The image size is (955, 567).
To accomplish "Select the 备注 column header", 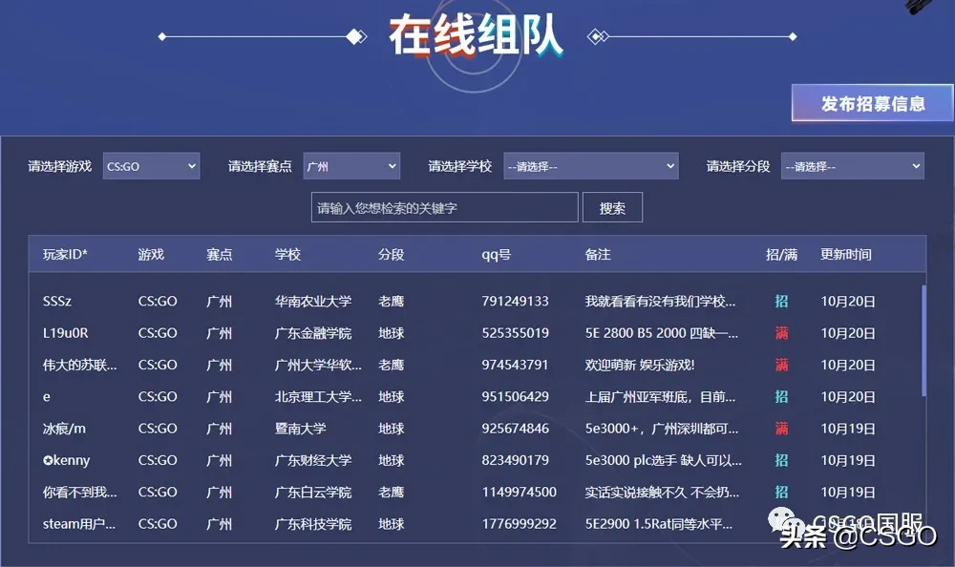I will coord(598,255).
